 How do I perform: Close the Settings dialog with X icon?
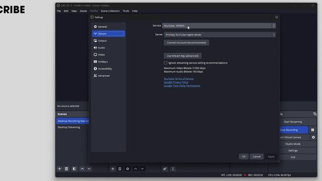click(x=277, y=17)
